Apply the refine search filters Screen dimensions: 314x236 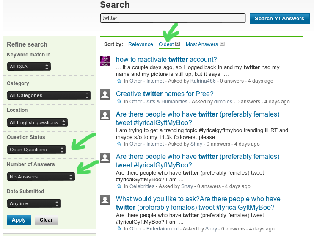(19, 220)
